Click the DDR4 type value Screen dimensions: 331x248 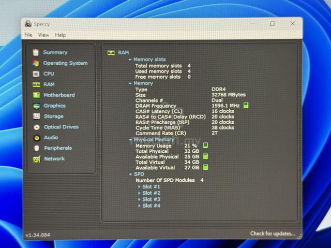pyautogui.click(x=219, y=90)
